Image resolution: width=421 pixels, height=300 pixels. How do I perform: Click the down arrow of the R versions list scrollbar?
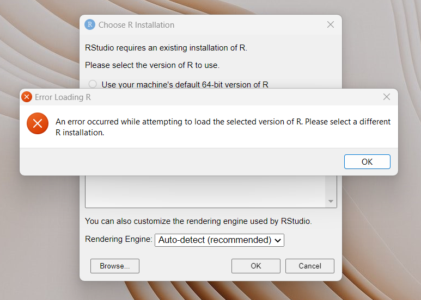pyautogui.click(x=331, y=202)
